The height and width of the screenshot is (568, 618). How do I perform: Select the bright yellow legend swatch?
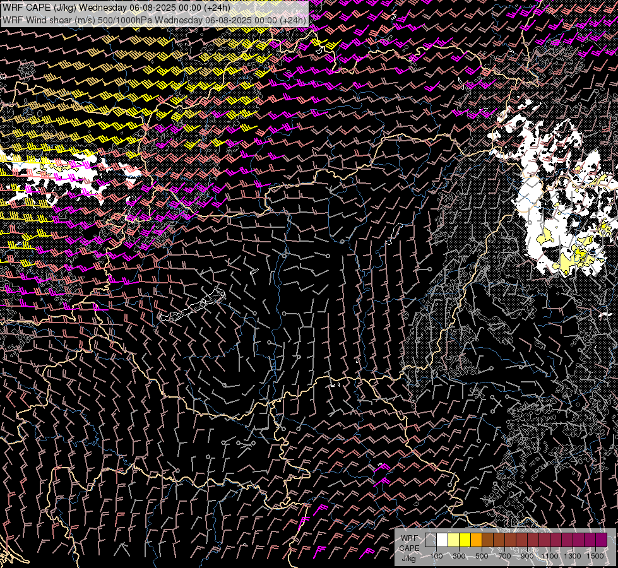(465, 540)
